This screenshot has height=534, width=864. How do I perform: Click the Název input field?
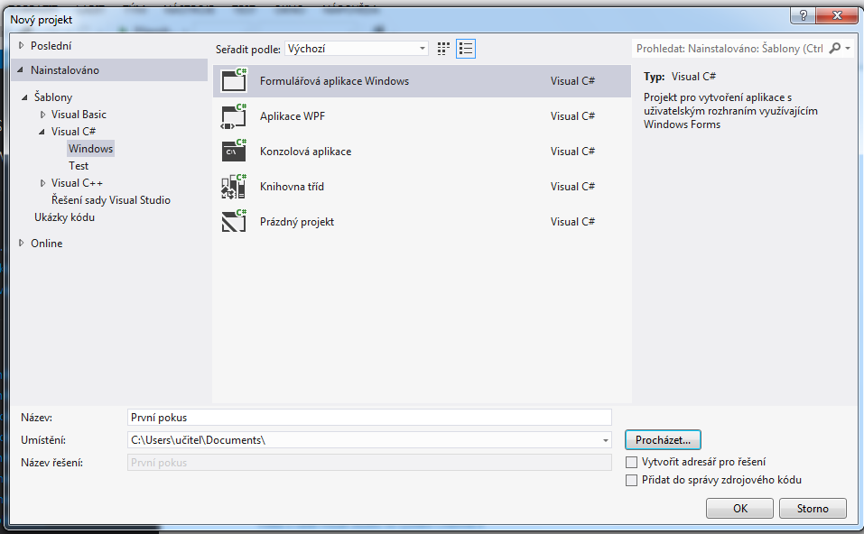pos(369,418)
